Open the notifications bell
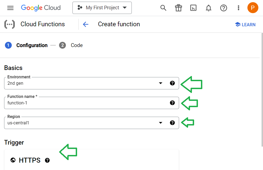This screenshot has height=170, width=263. pos(209,8)
